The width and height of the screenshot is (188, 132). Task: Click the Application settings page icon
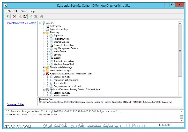(x=48, y=29)
